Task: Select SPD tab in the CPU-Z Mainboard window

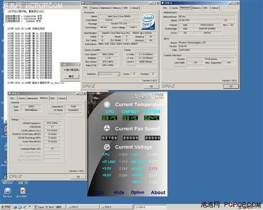Action: (x=205, y=8)
